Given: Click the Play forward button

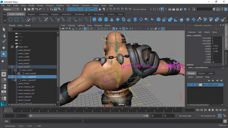Looking at the screenshot, I should [213, 110].
